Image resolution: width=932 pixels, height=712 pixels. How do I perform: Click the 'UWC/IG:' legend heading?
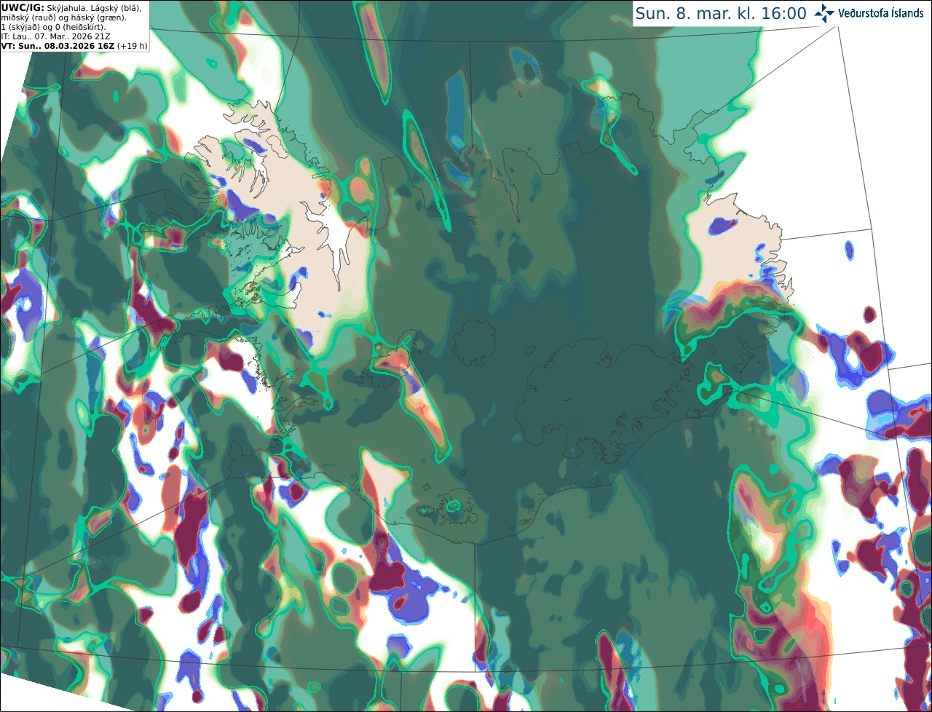click(23, 7)
